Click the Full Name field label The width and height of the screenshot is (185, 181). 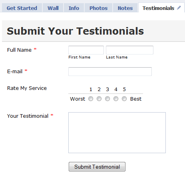click(x=19, y=50)
